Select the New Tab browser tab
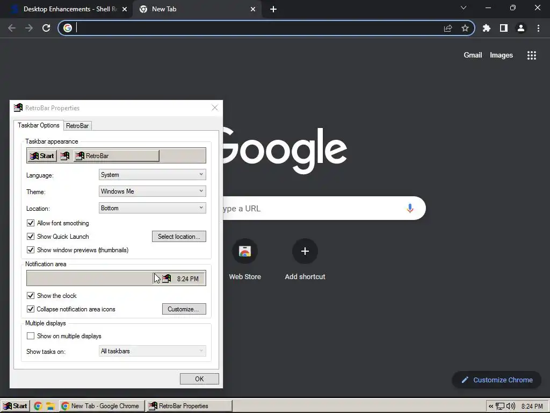This screenshot has width=550, height=413. 197,9
